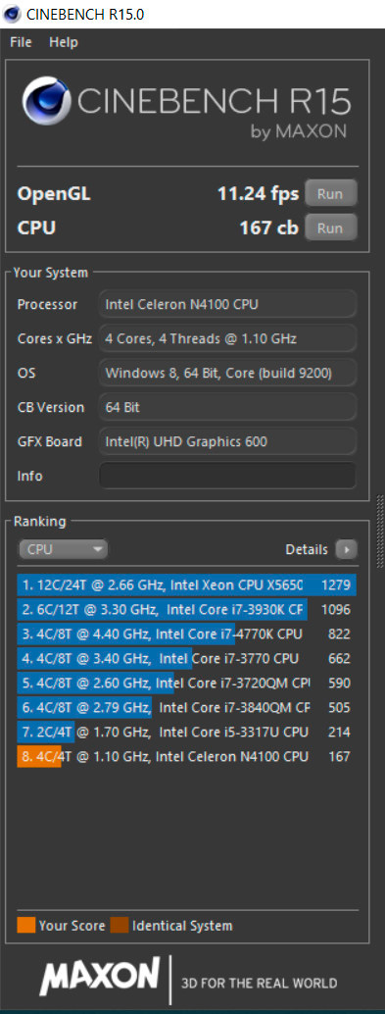Click the Cinebench app icon in title bar

pyautogui.click(x=12, y=13)
